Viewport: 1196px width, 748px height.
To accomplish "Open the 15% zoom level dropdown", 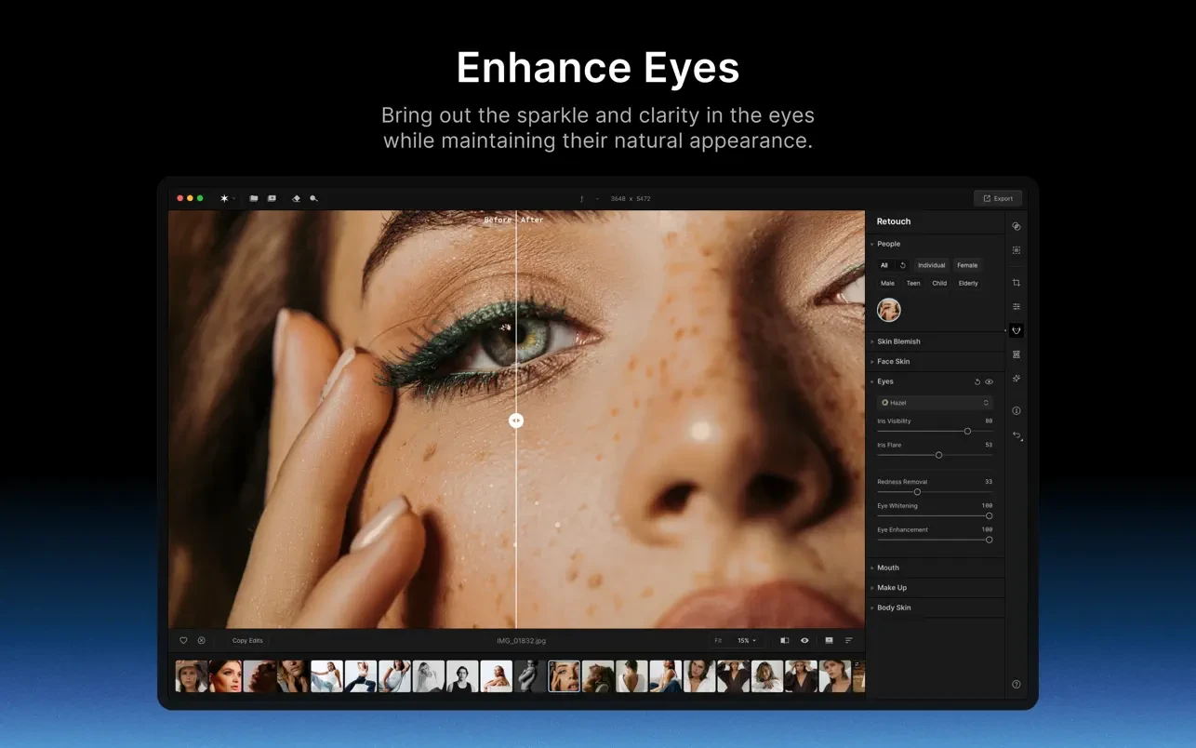I will point(746,640).
